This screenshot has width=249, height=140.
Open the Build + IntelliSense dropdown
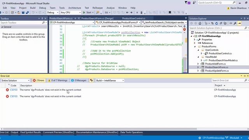[110, 80]
